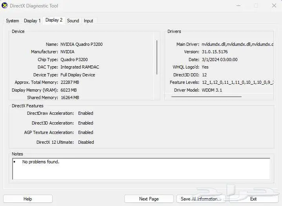Click the Next Page button
This screenshot has height=206, width=282.
149,199
